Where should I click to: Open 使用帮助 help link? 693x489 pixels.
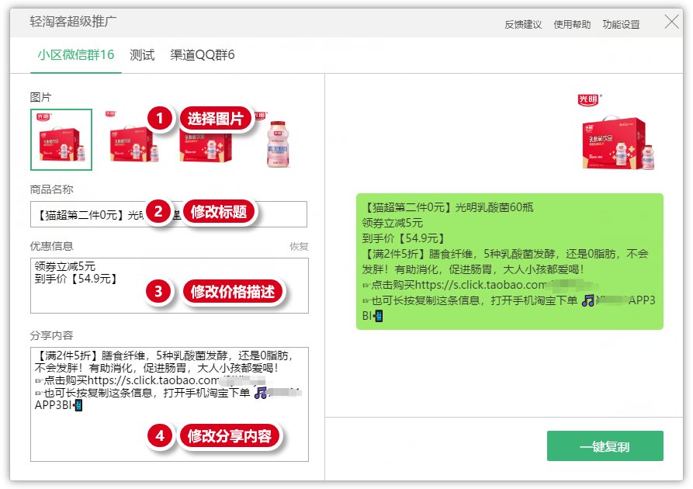coord(573,24)
